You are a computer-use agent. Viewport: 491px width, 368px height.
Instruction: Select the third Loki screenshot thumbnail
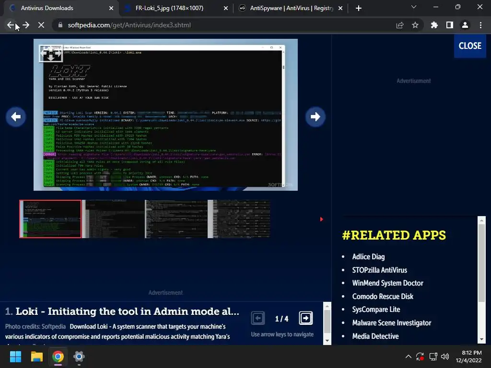point(176,219)
